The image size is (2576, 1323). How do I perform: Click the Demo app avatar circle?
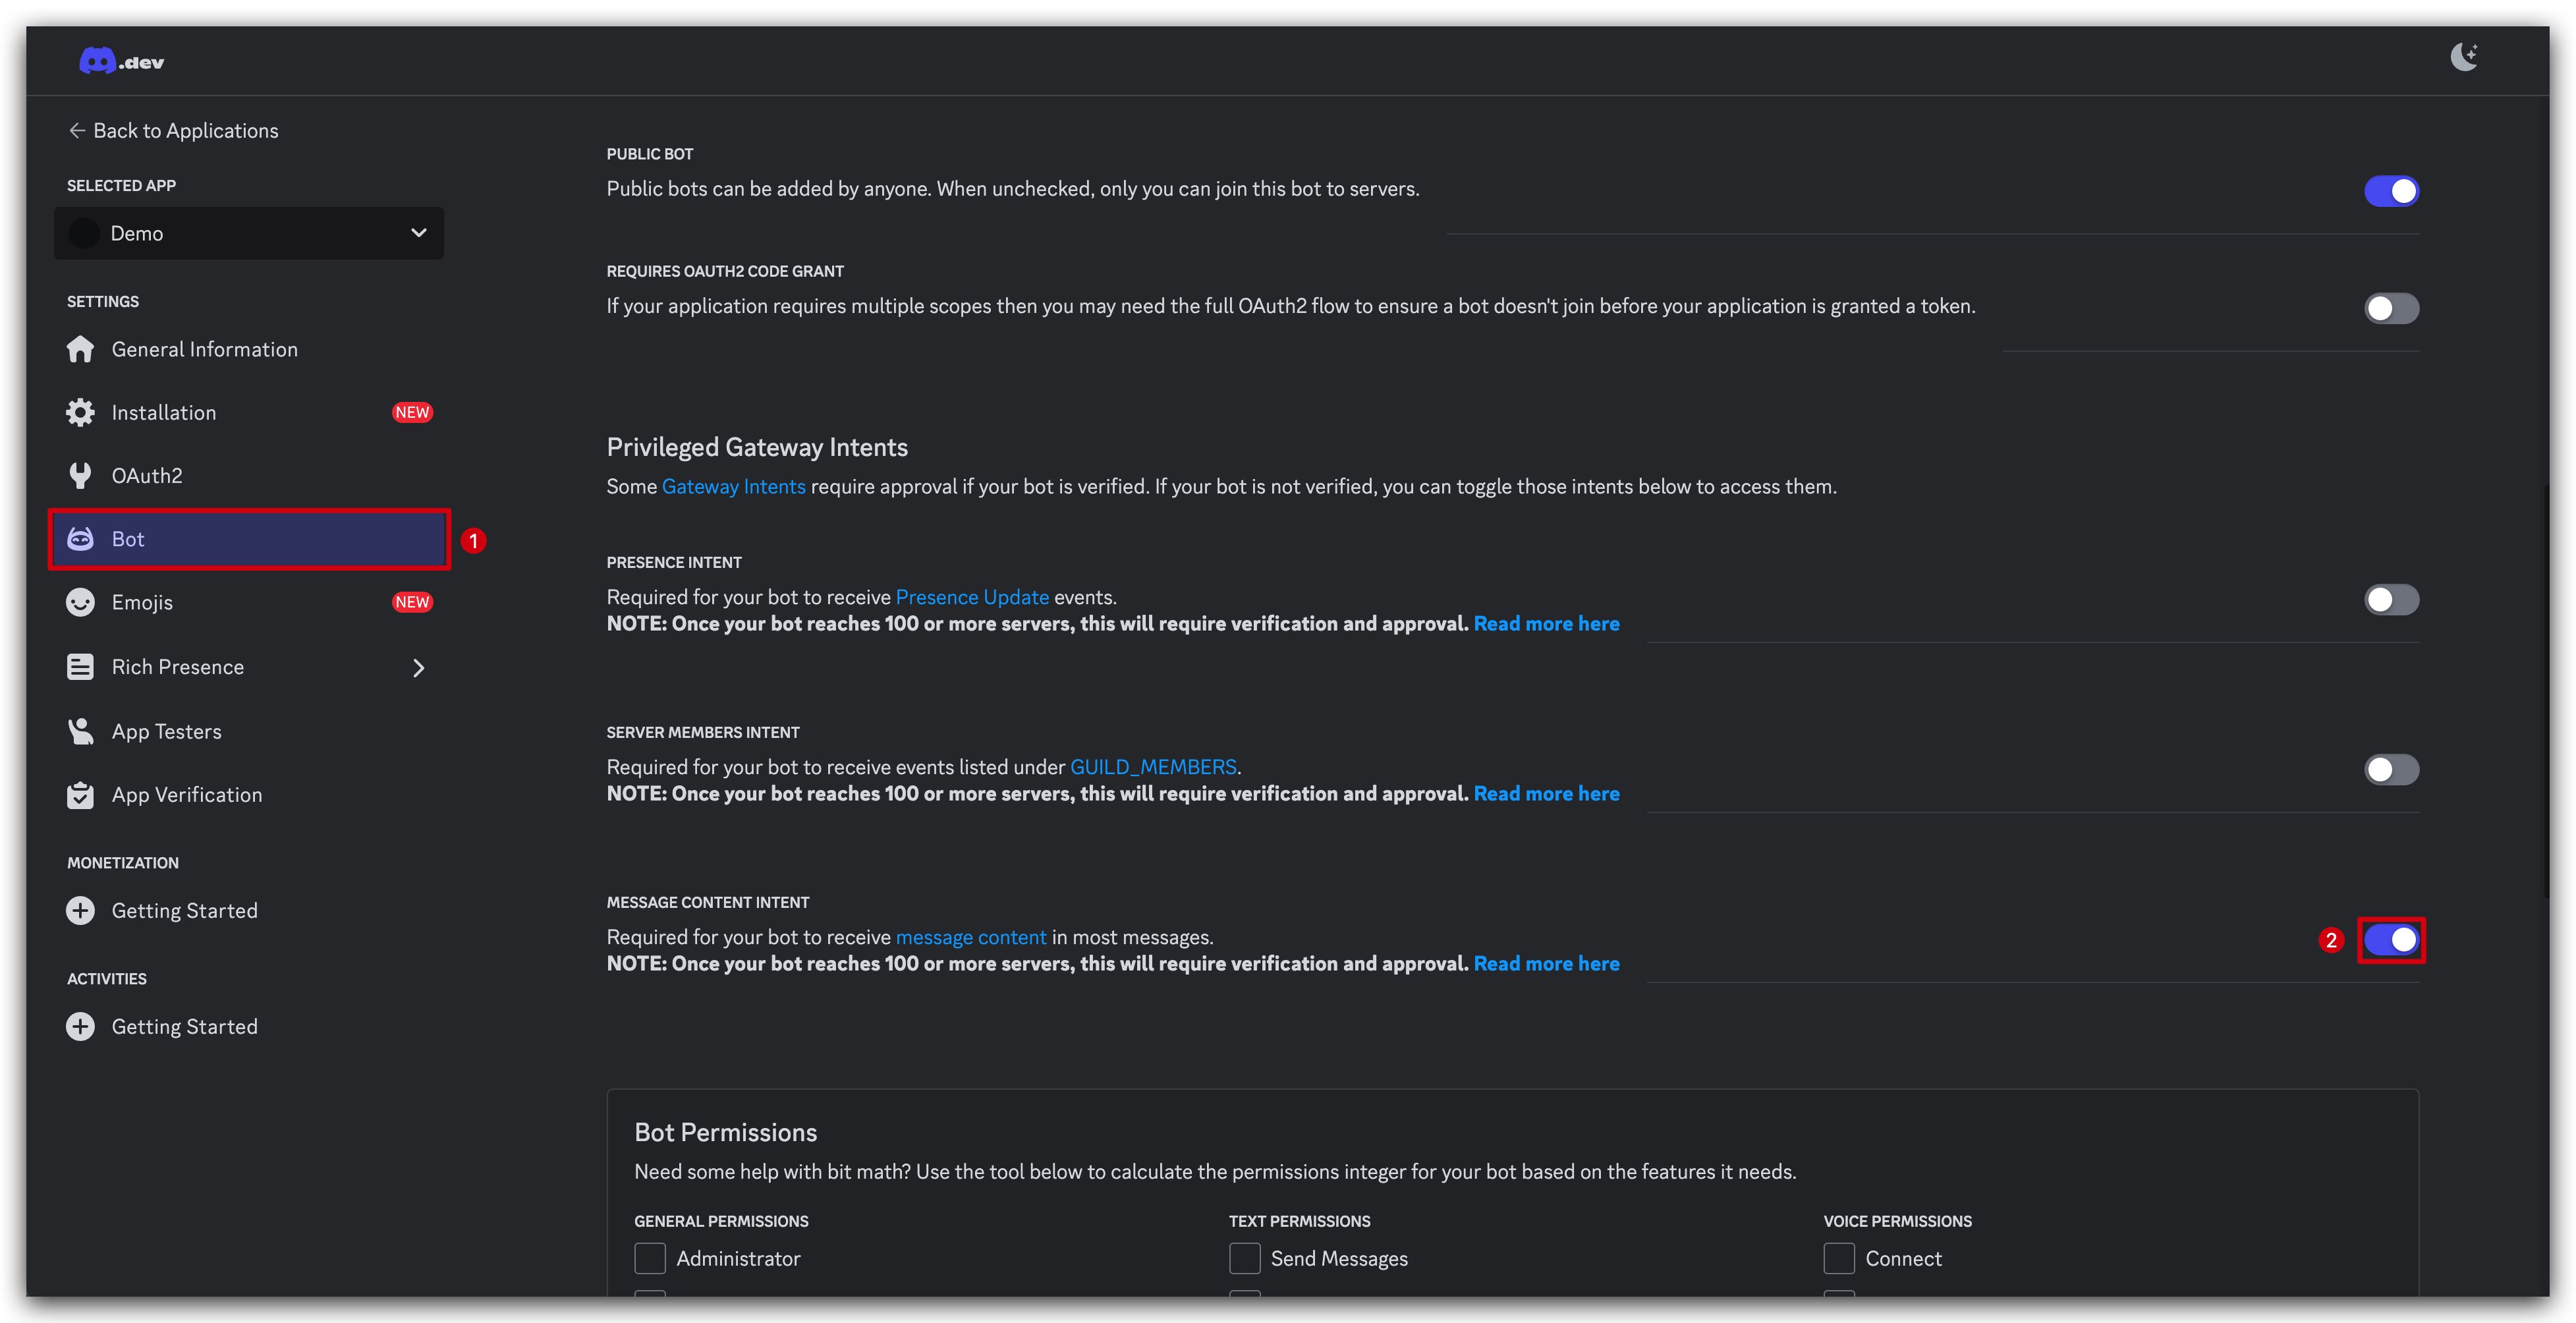84,233
